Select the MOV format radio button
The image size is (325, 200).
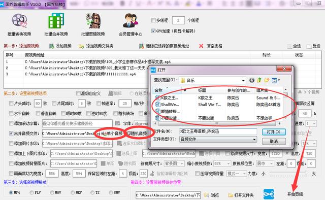click(x=52, y=192)
